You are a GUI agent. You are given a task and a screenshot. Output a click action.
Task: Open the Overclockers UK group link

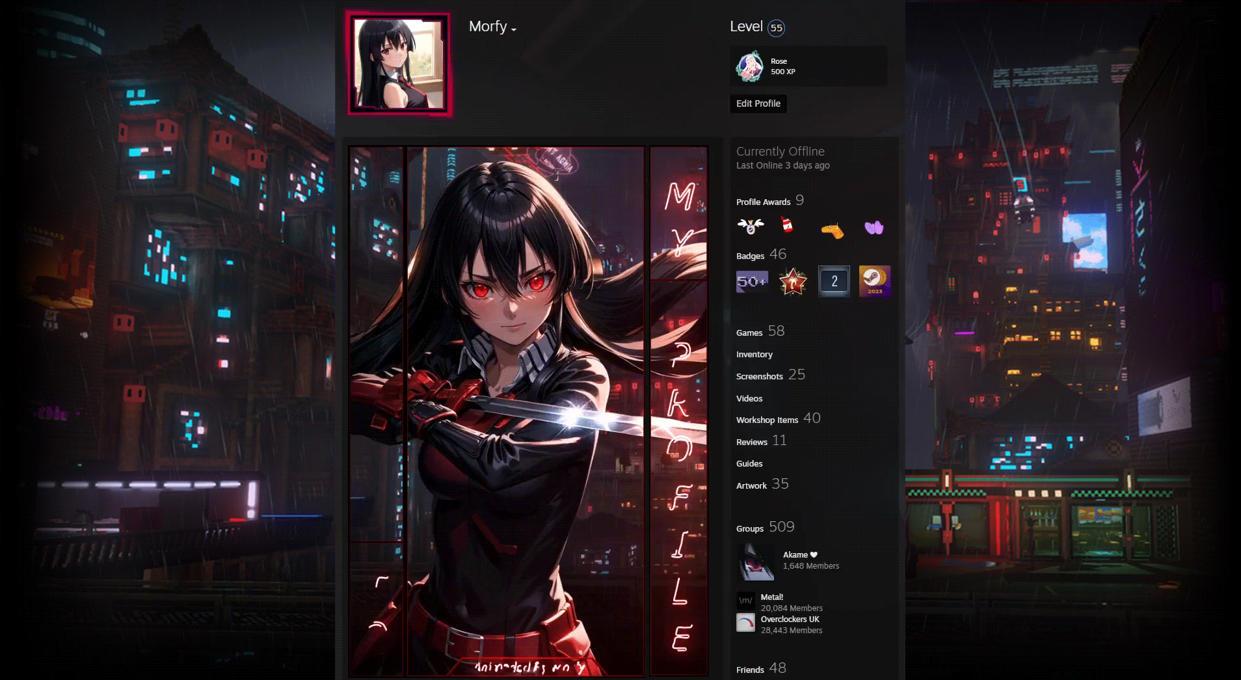point(790,619)
